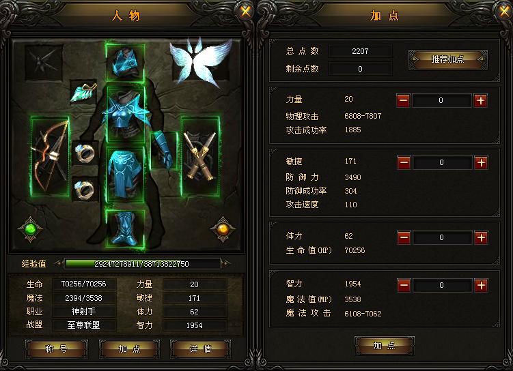Select the bow weapon equipment slot
The width and height of the screenshot is (513, 371).
click(x=50, y=157)
